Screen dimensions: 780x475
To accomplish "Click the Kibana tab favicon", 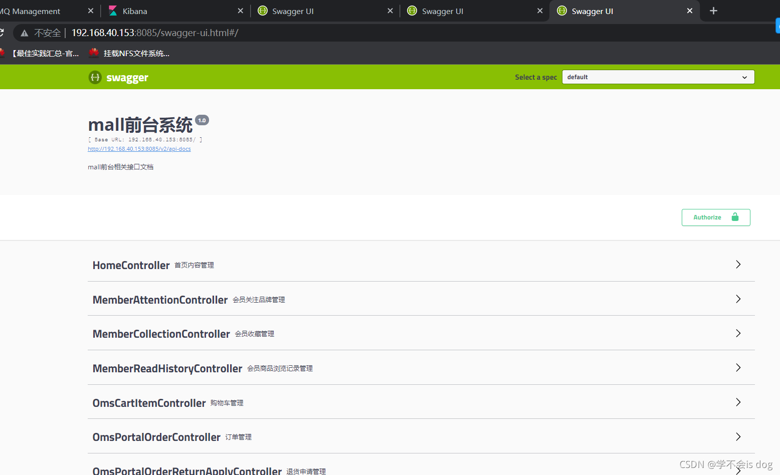I will (x=112, y=11).
